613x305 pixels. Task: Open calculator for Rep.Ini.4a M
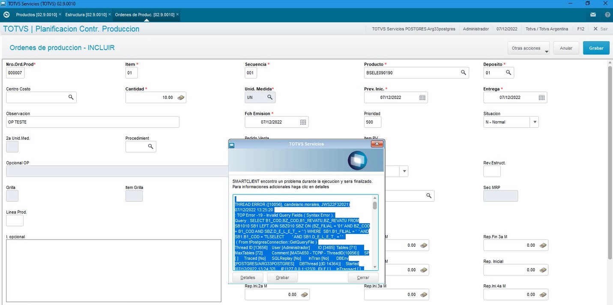tap(543, 295)
